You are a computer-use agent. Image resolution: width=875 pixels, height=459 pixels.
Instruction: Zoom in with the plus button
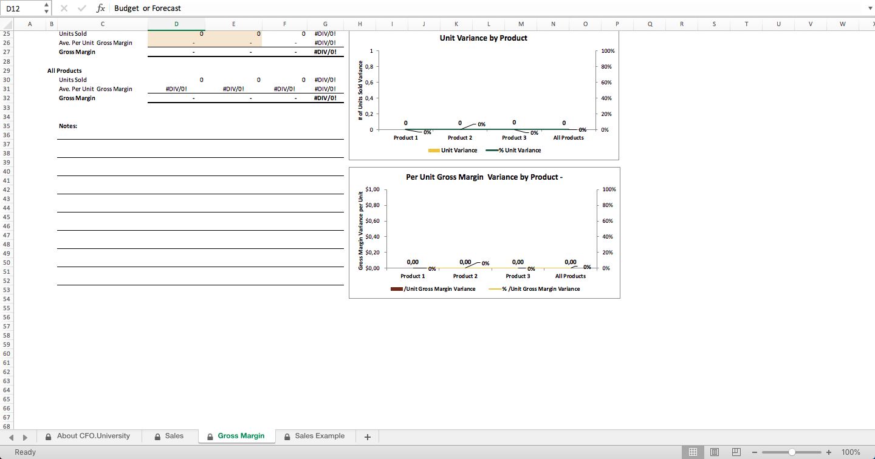(829, 452)
